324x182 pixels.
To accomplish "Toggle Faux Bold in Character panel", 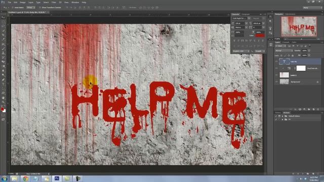I will (x=234, y=41).
